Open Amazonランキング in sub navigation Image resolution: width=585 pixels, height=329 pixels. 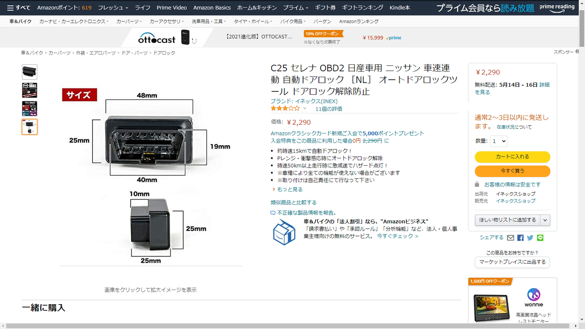coord(359,21)
